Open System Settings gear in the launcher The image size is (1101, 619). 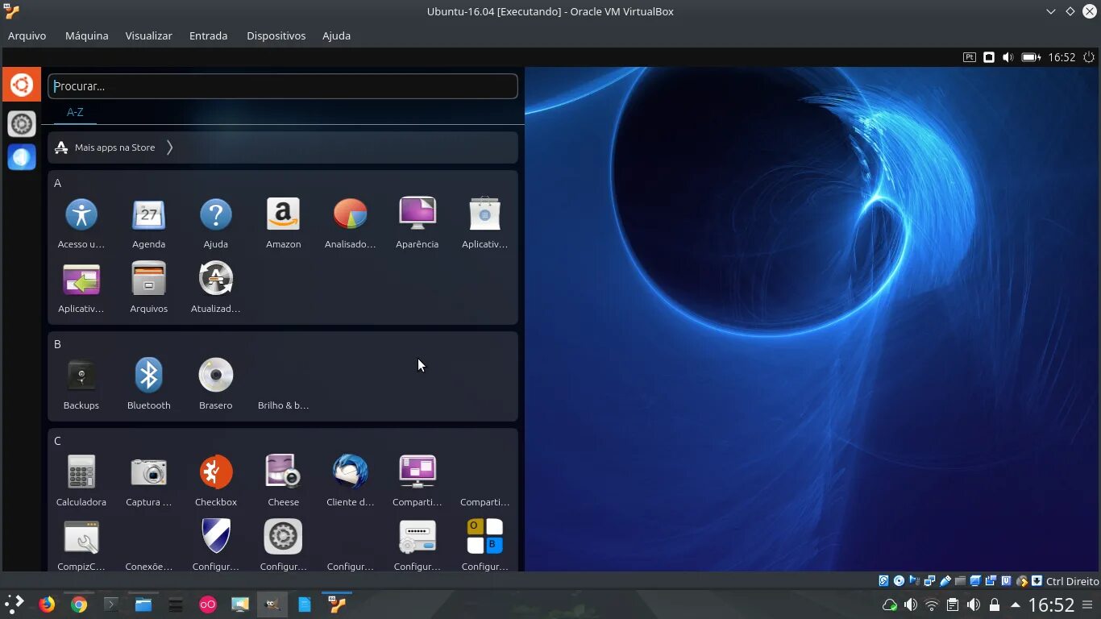tap(22, 123)
